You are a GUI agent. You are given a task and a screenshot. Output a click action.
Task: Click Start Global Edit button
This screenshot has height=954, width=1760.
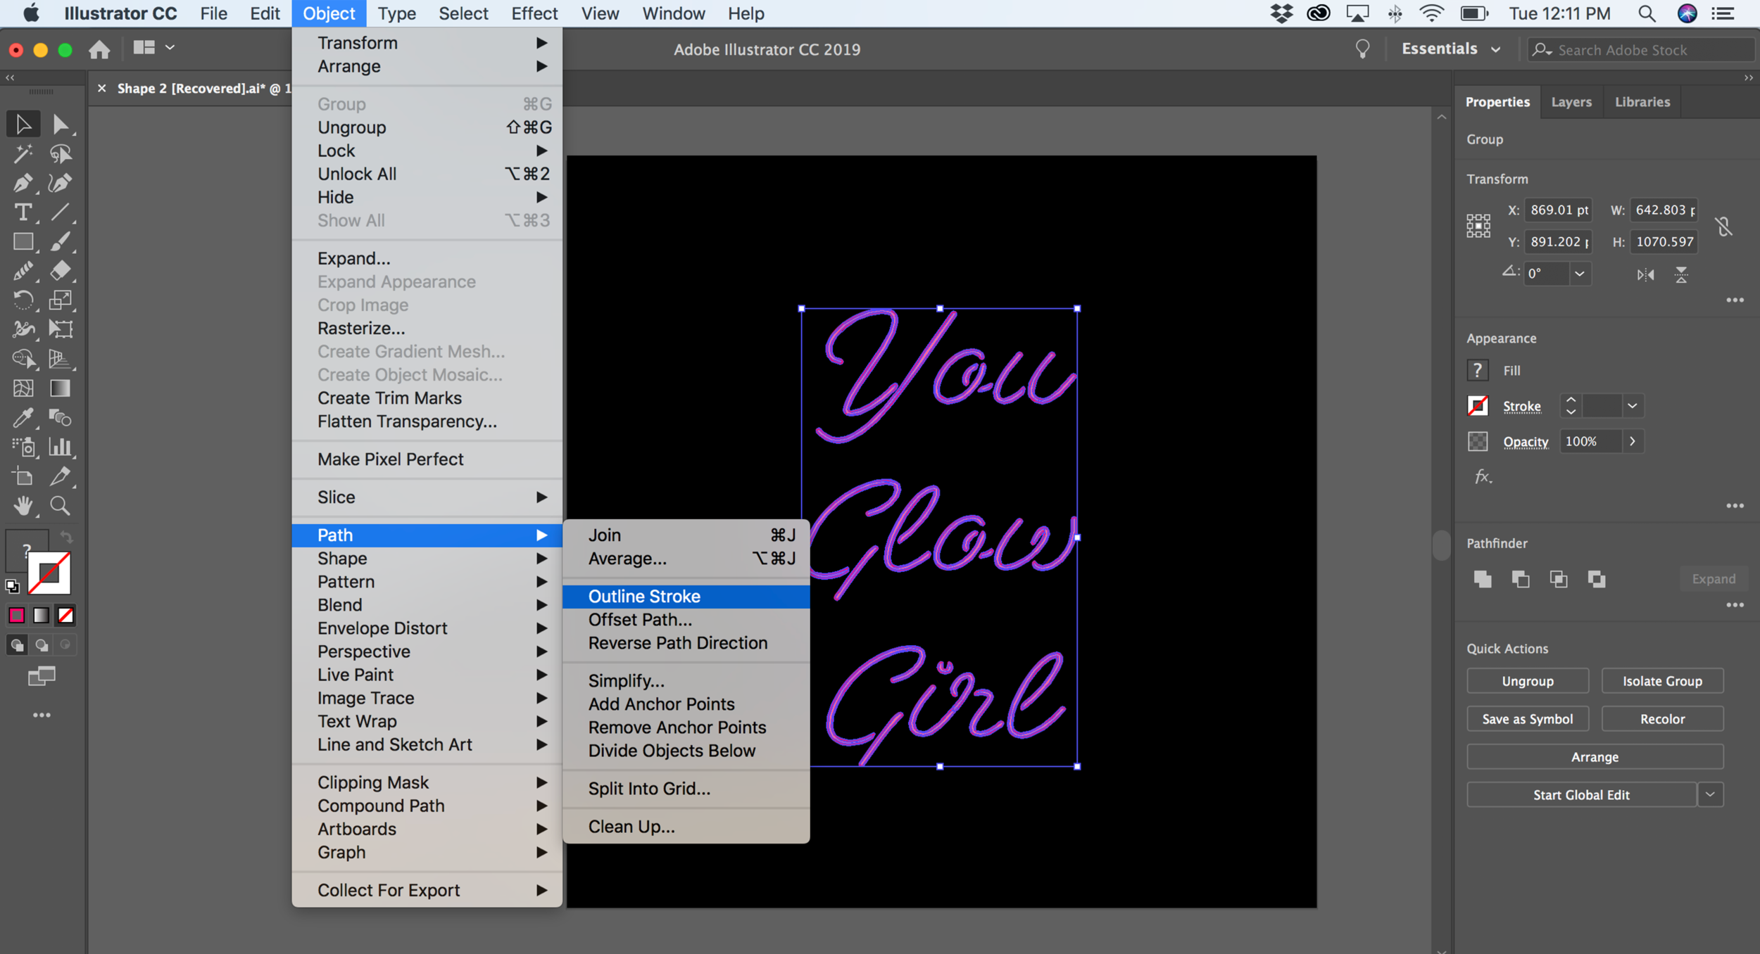1581,795
